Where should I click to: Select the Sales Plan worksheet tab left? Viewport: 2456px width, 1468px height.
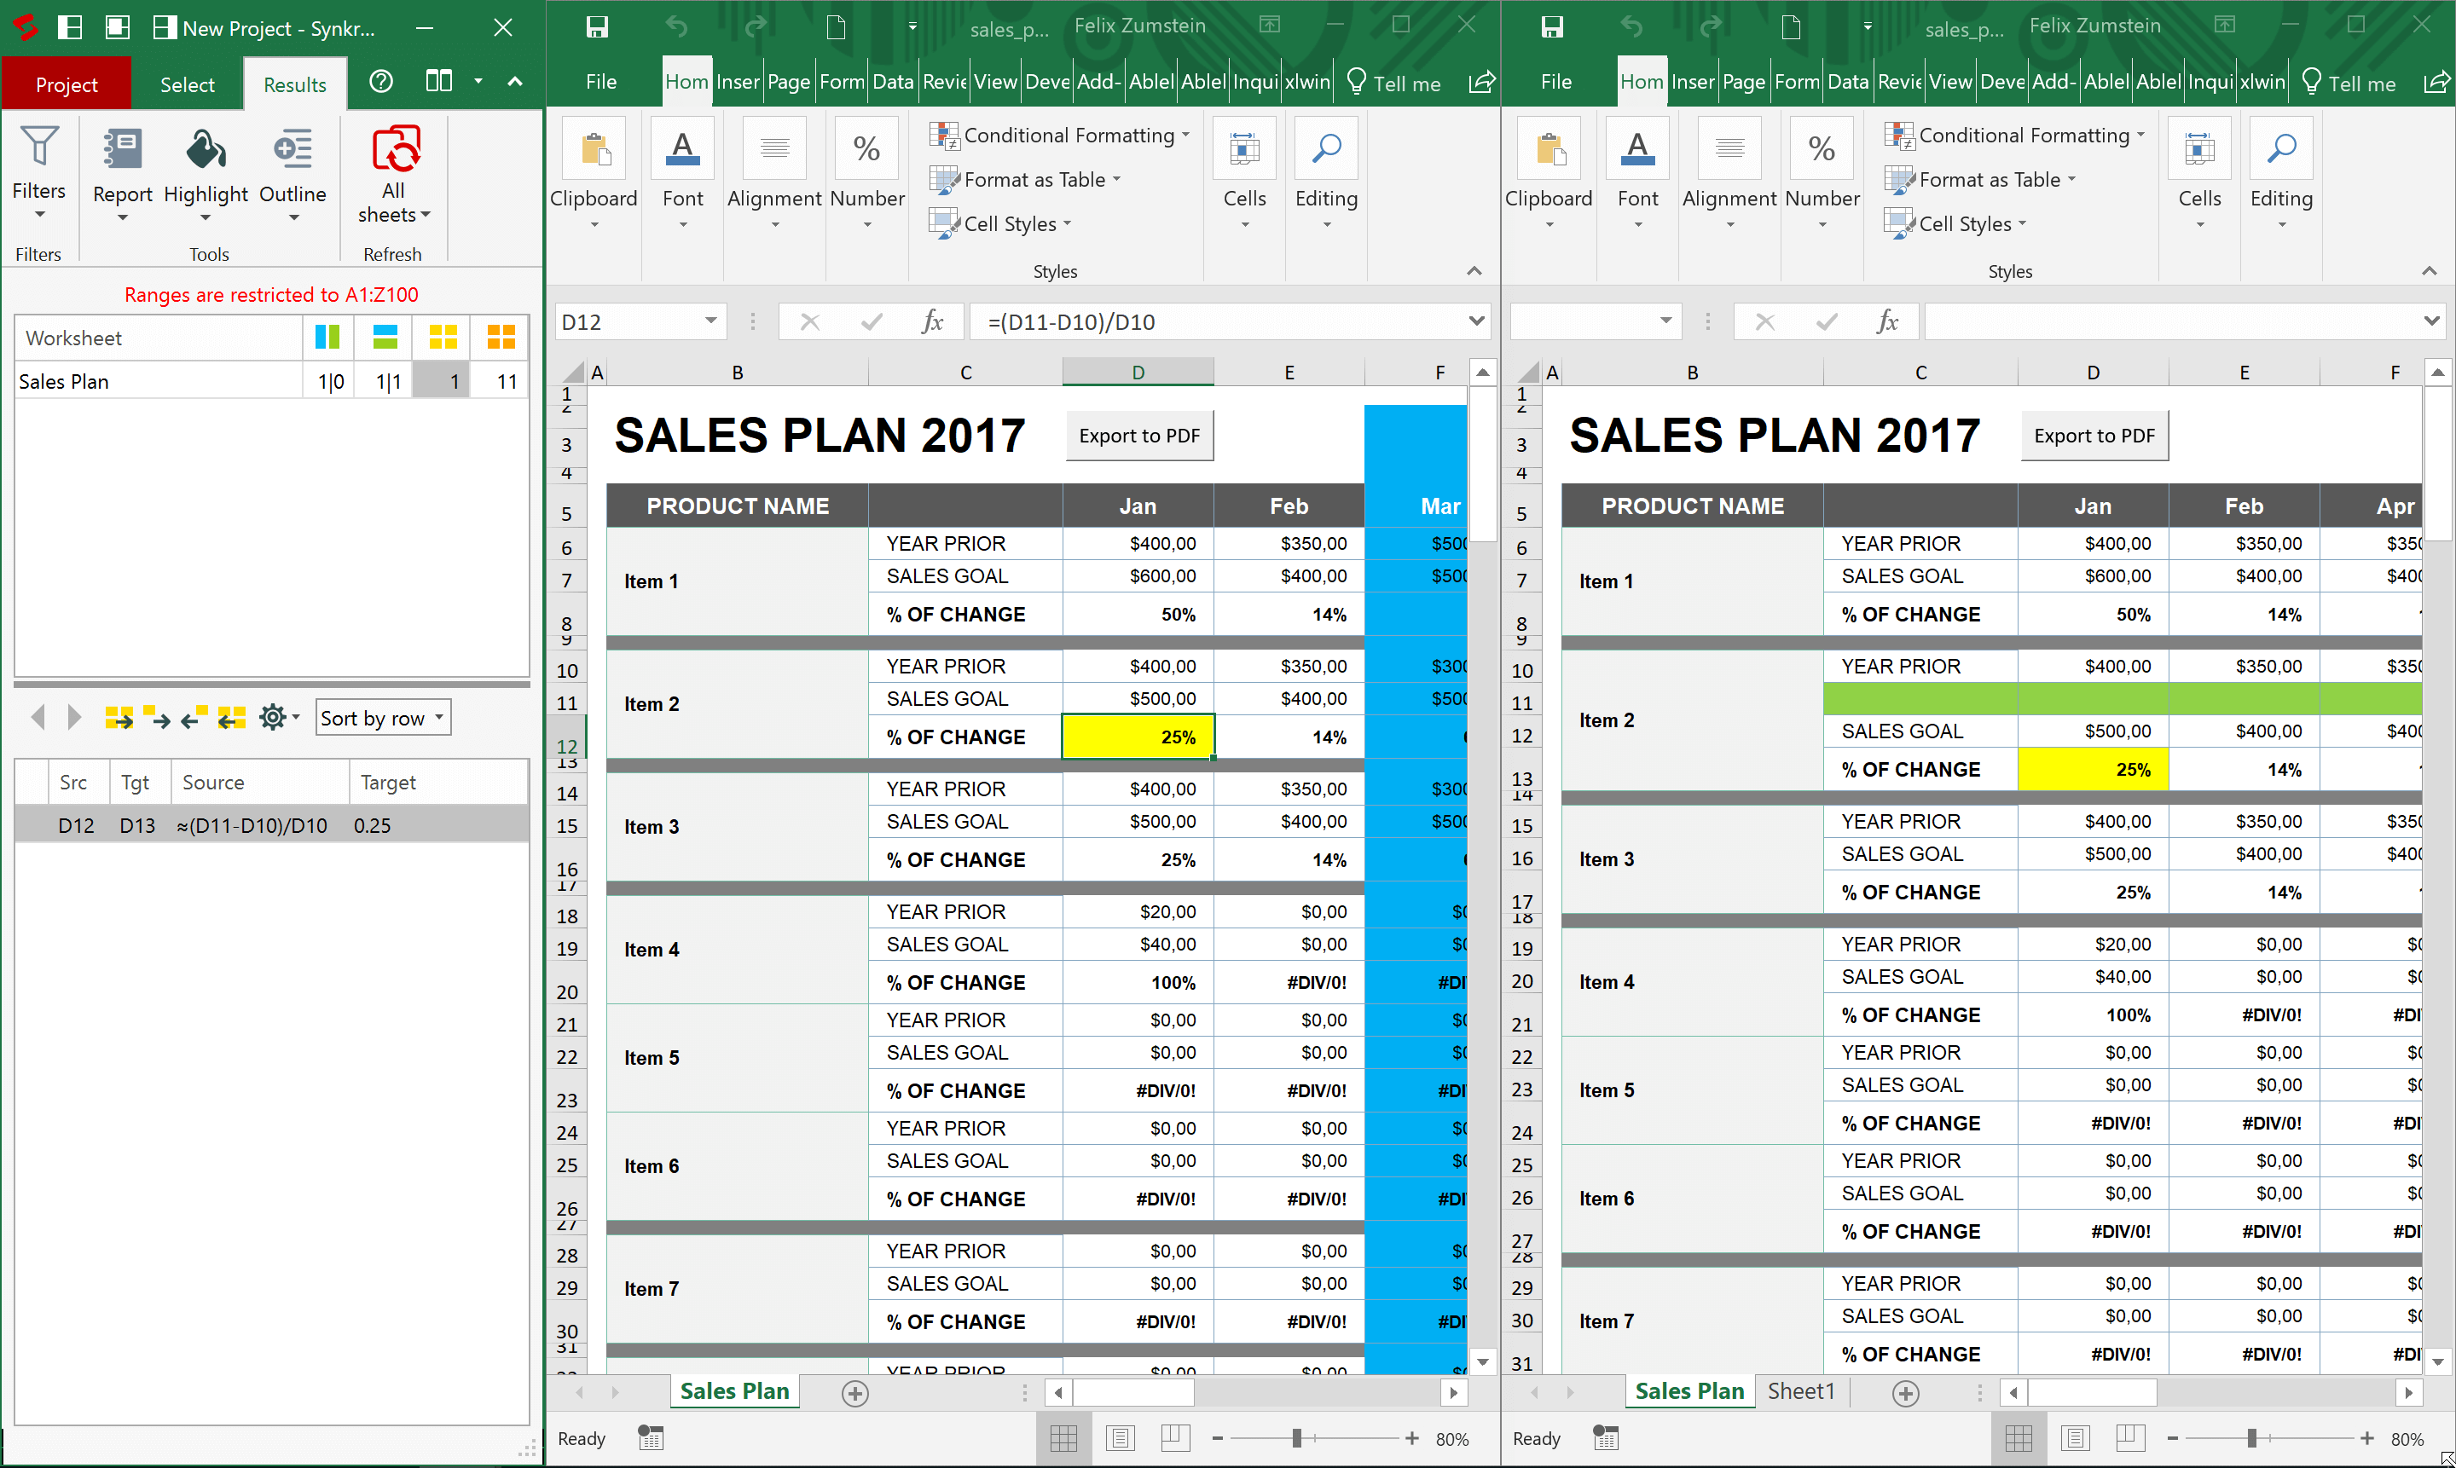coord(734,1390)
